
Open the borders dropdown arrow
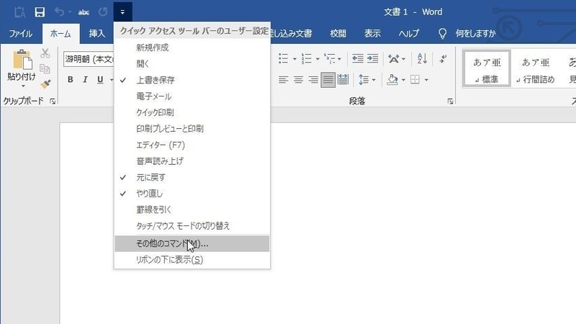coord(426,80)
